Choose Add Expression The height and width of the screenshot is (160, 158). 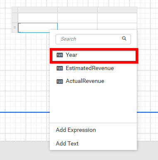click(x=76, y=130)
